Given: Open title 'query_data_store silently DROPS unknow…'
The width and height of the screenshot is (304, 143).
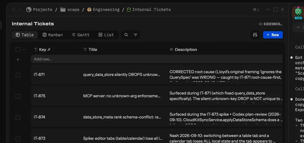Looking at the screenshot, I should click(122, 75).
